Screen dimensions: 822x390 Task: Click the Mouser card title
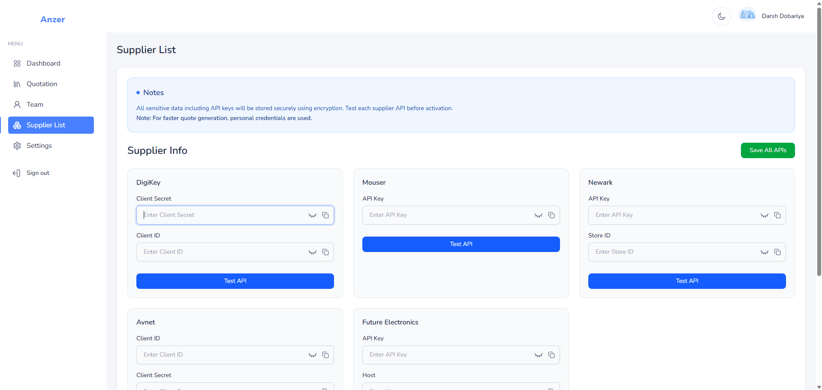(x=374, y=183)
